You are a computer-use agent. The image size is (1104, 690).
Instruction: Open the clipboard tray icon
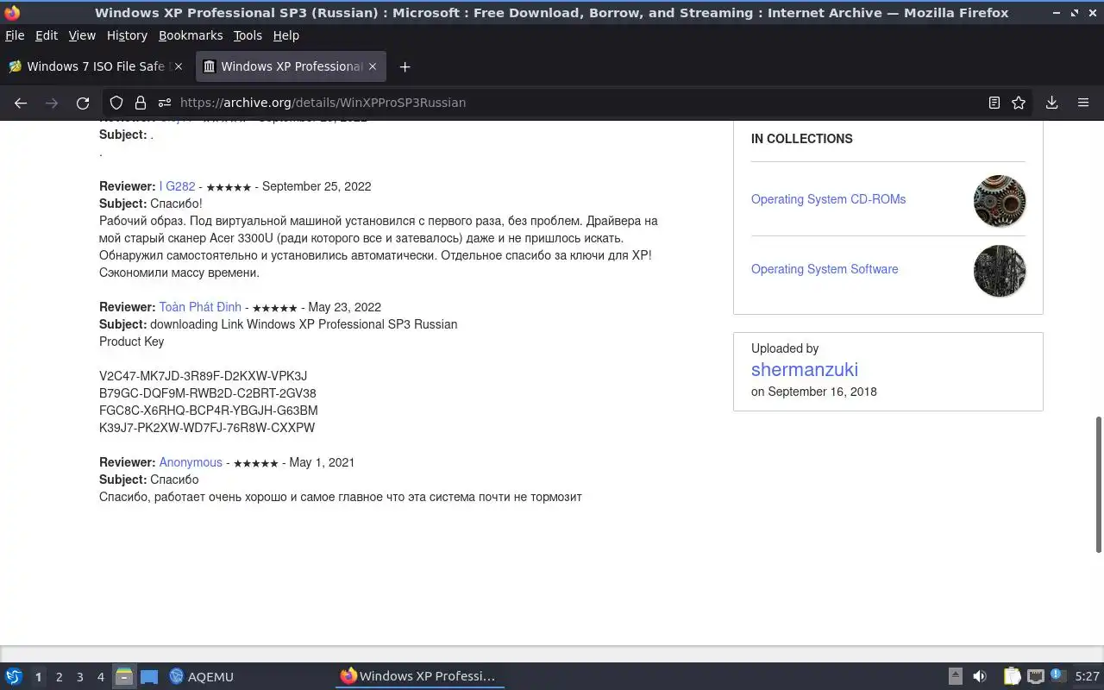click(1013, 676)
